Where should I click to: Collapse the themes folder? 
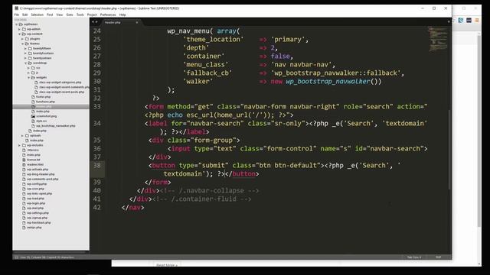click(22, 44)
